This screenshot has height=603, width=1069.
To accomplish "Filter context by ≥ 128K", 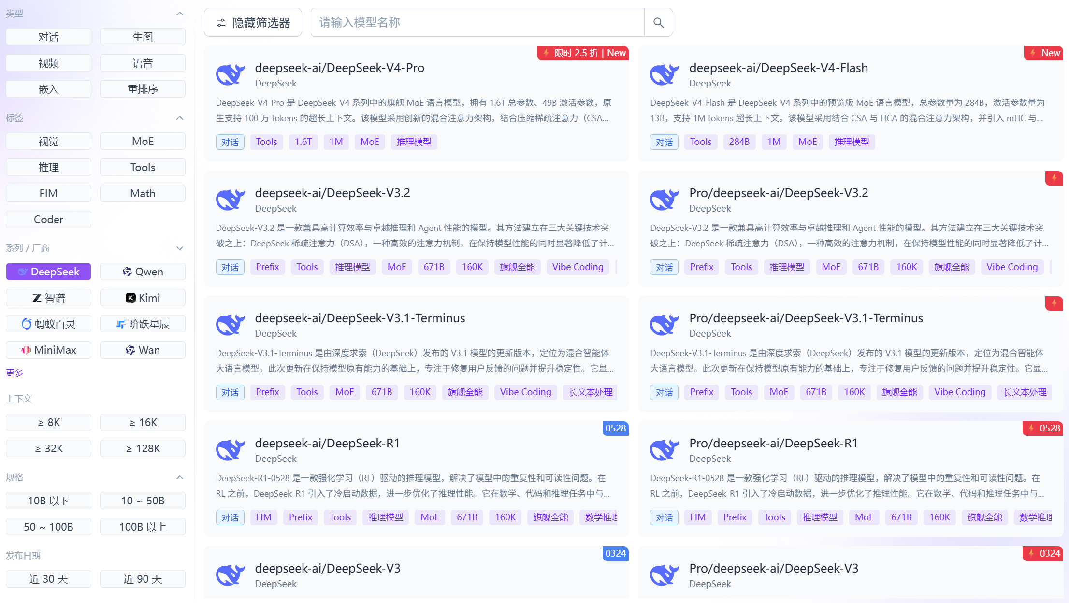I will (143, 448).
